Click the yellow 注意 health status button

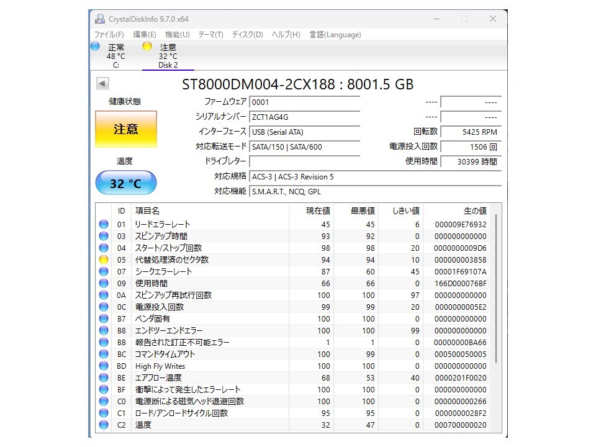tap(126, 129)
